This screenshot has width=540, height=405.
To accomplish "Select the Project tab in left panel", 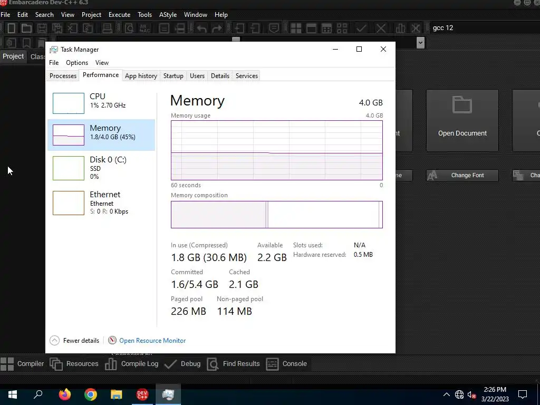I will tap(13, 56).
